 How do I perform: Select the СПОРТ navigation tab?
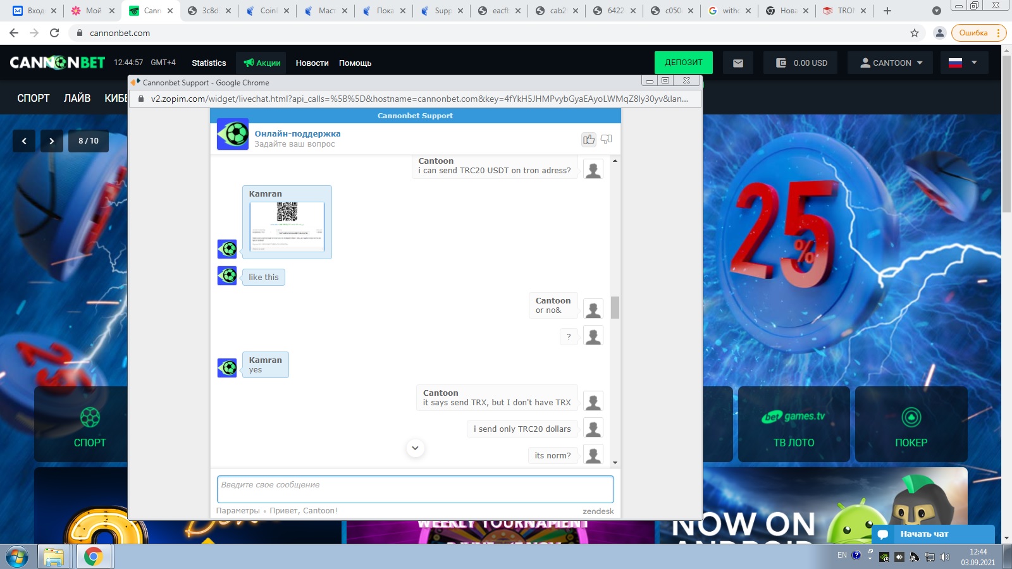pos(34,98)
